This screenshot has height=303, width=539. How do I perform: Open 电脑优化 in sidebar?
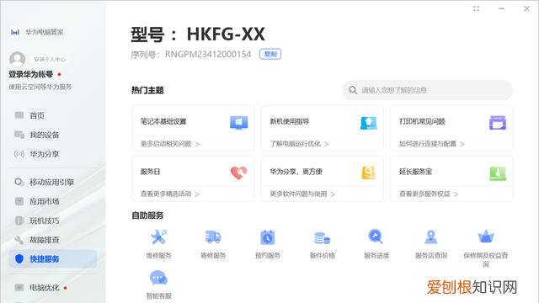click(53, 288)
